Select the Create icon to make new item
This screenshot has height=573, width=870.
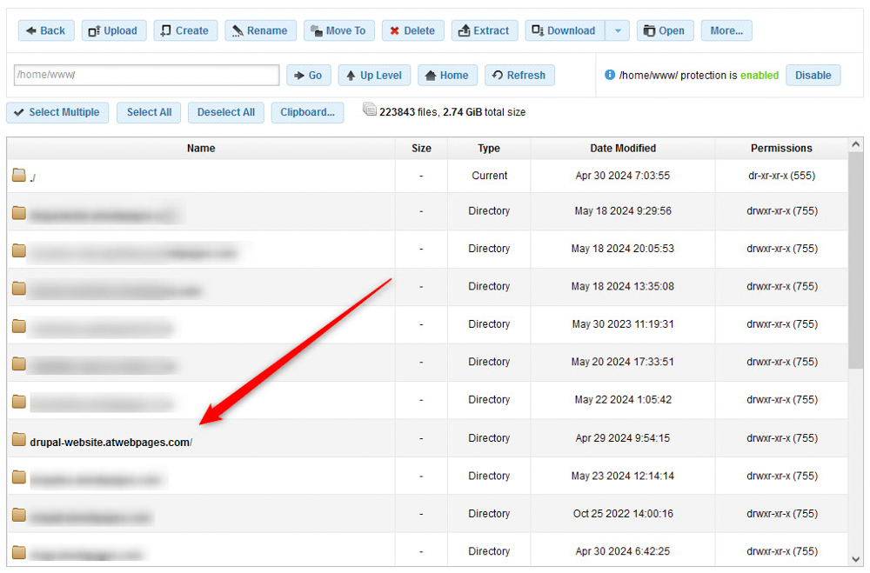[x=165, y=30]
